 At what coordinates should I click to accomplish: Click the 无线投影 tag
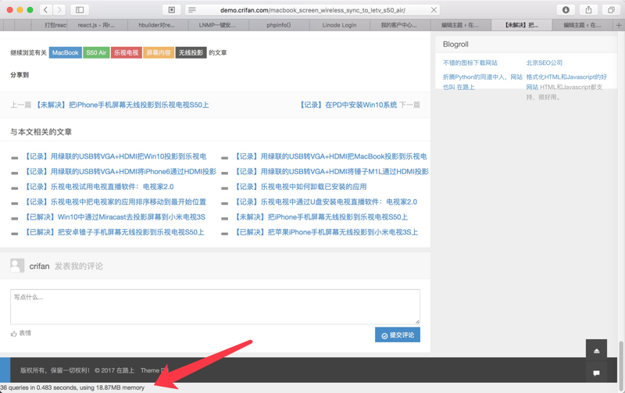click(x=191, y=52)
